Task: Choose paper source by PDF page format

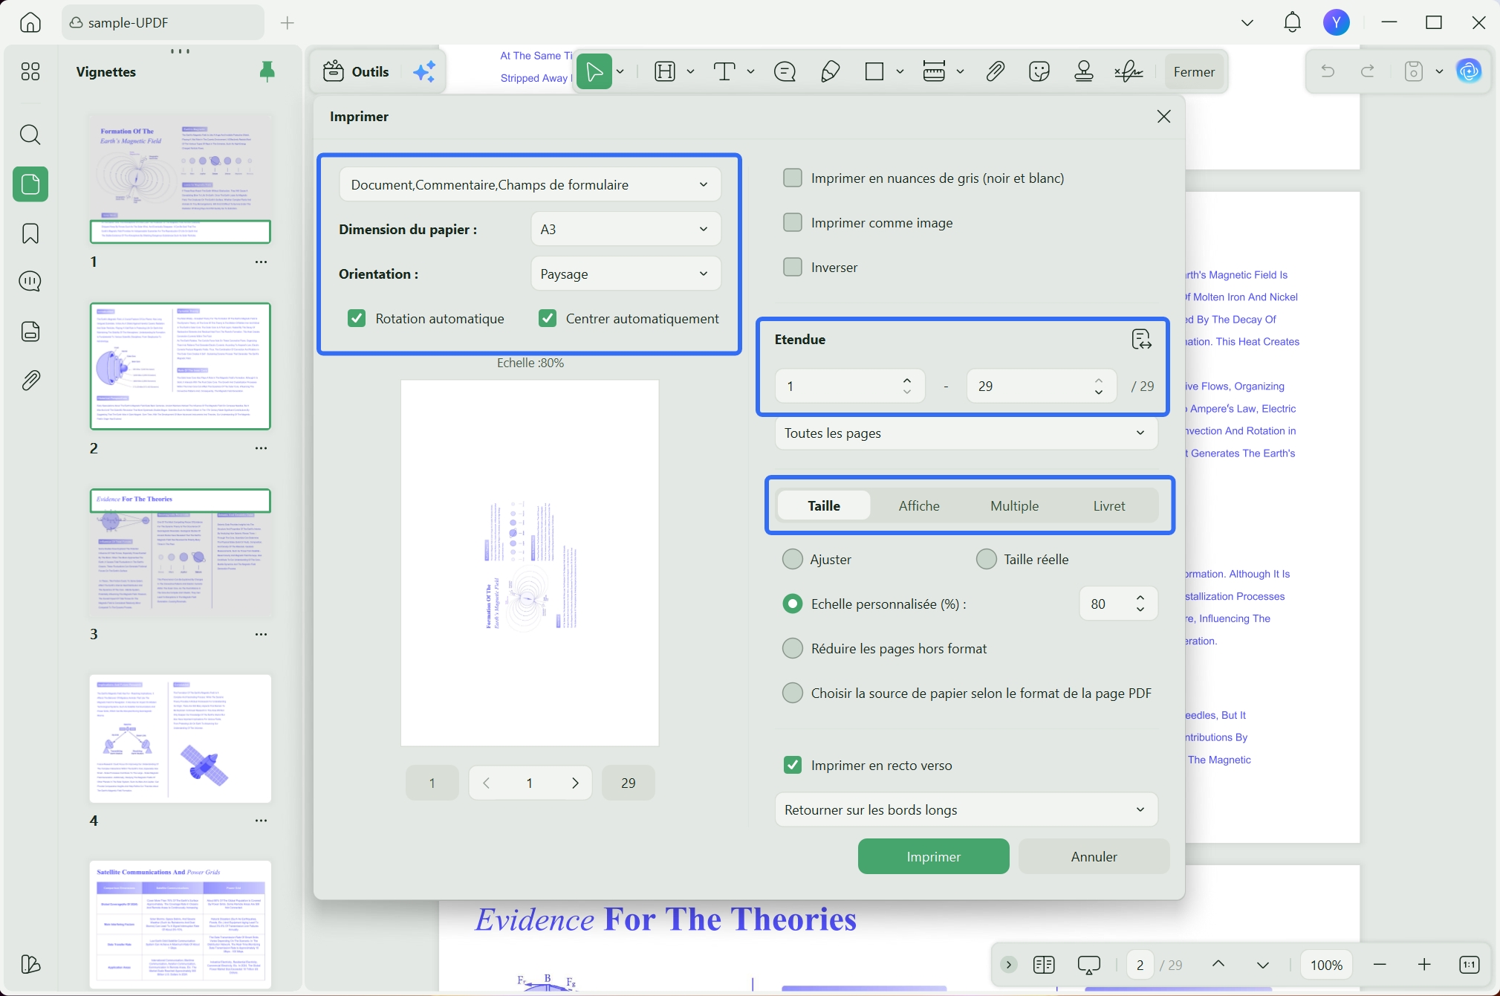Action: pos(793,693)
